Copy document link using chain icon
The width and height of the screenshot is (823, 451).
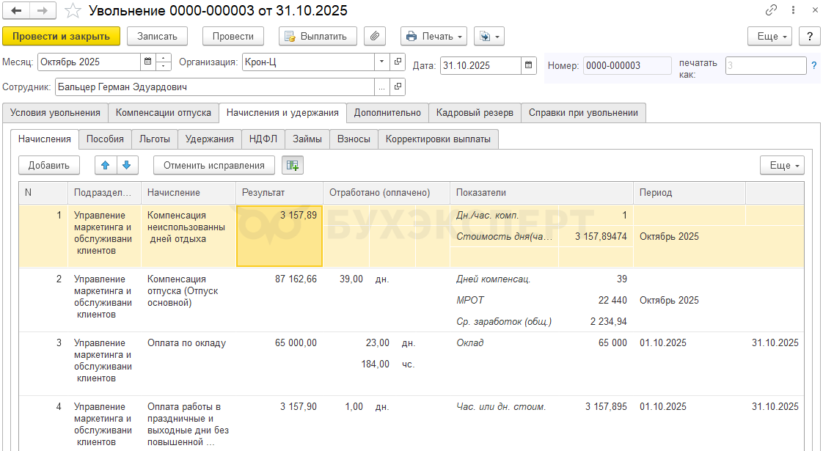pos(771,11)
